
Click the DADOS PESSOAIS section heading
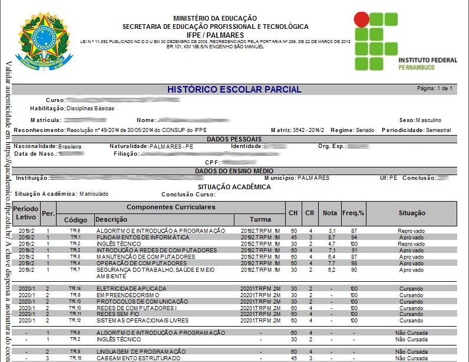click(x=234, y=139)
